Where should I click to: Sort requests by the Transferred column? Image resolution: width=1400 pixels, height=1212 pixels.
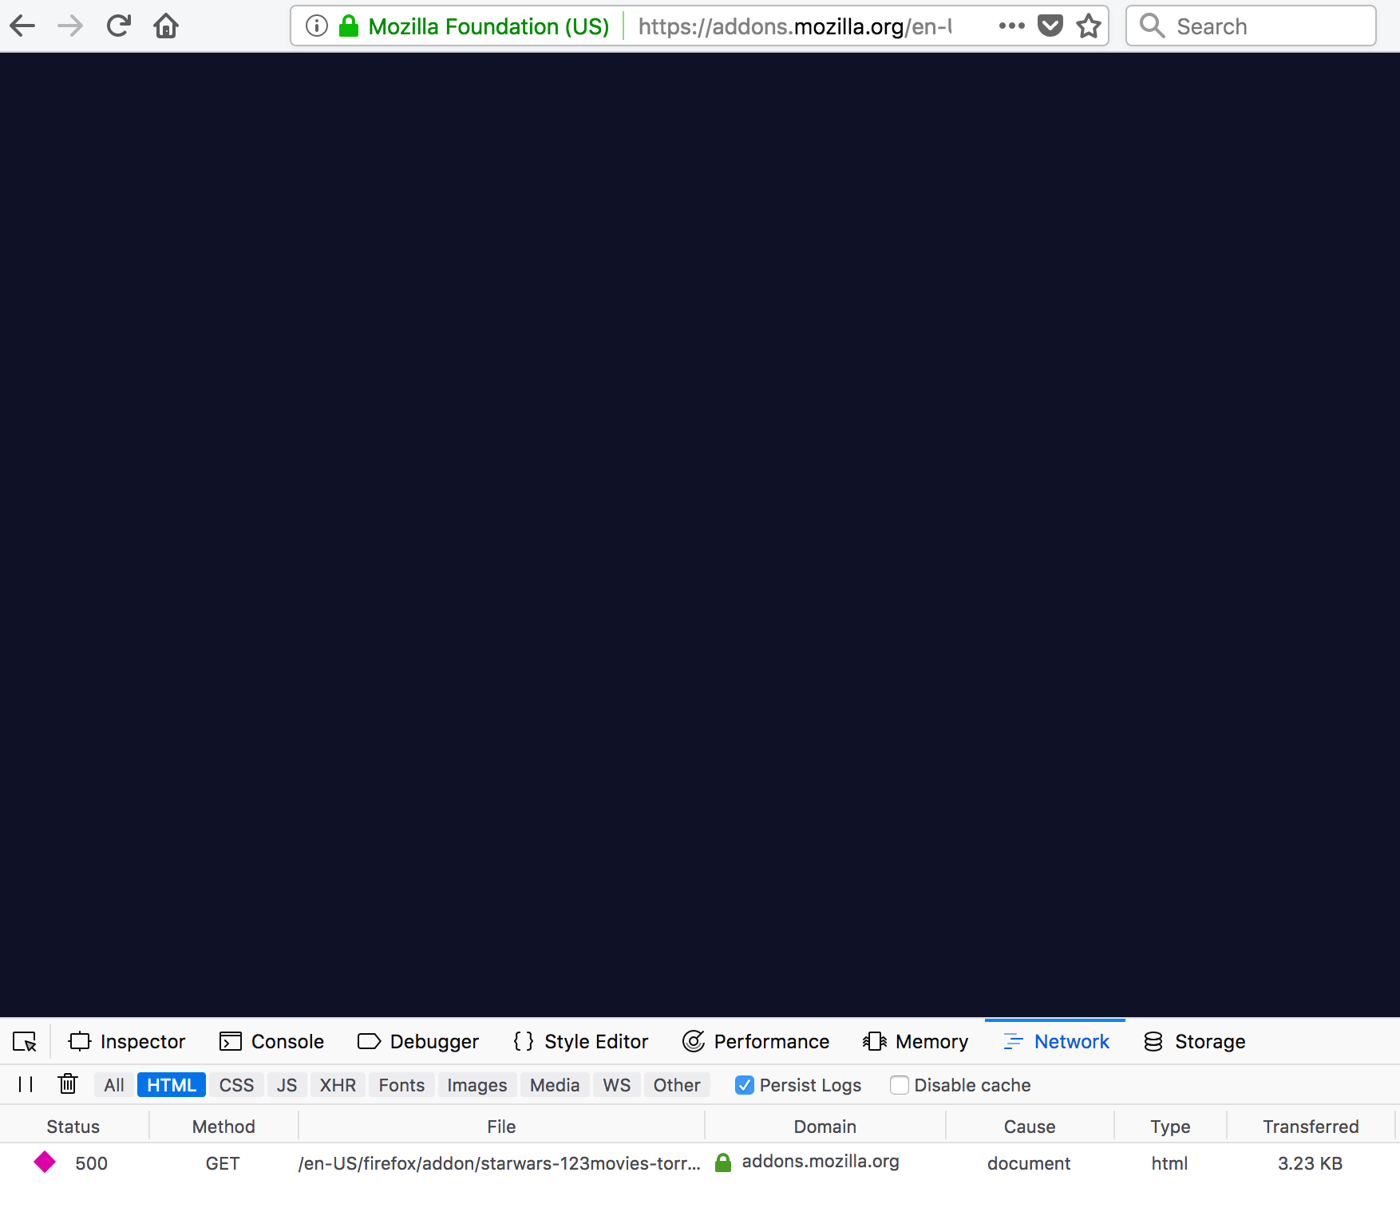pyautogui.click(x=1310, y=1126)
